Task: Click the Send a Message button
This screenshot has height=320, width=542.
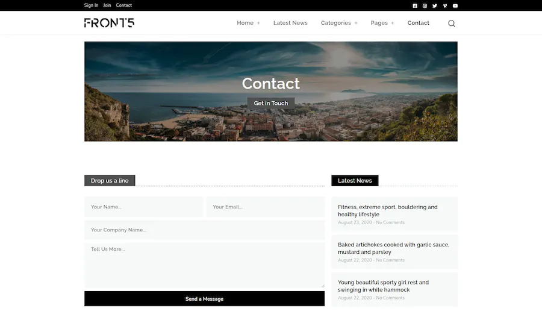Action: point(204,298)
